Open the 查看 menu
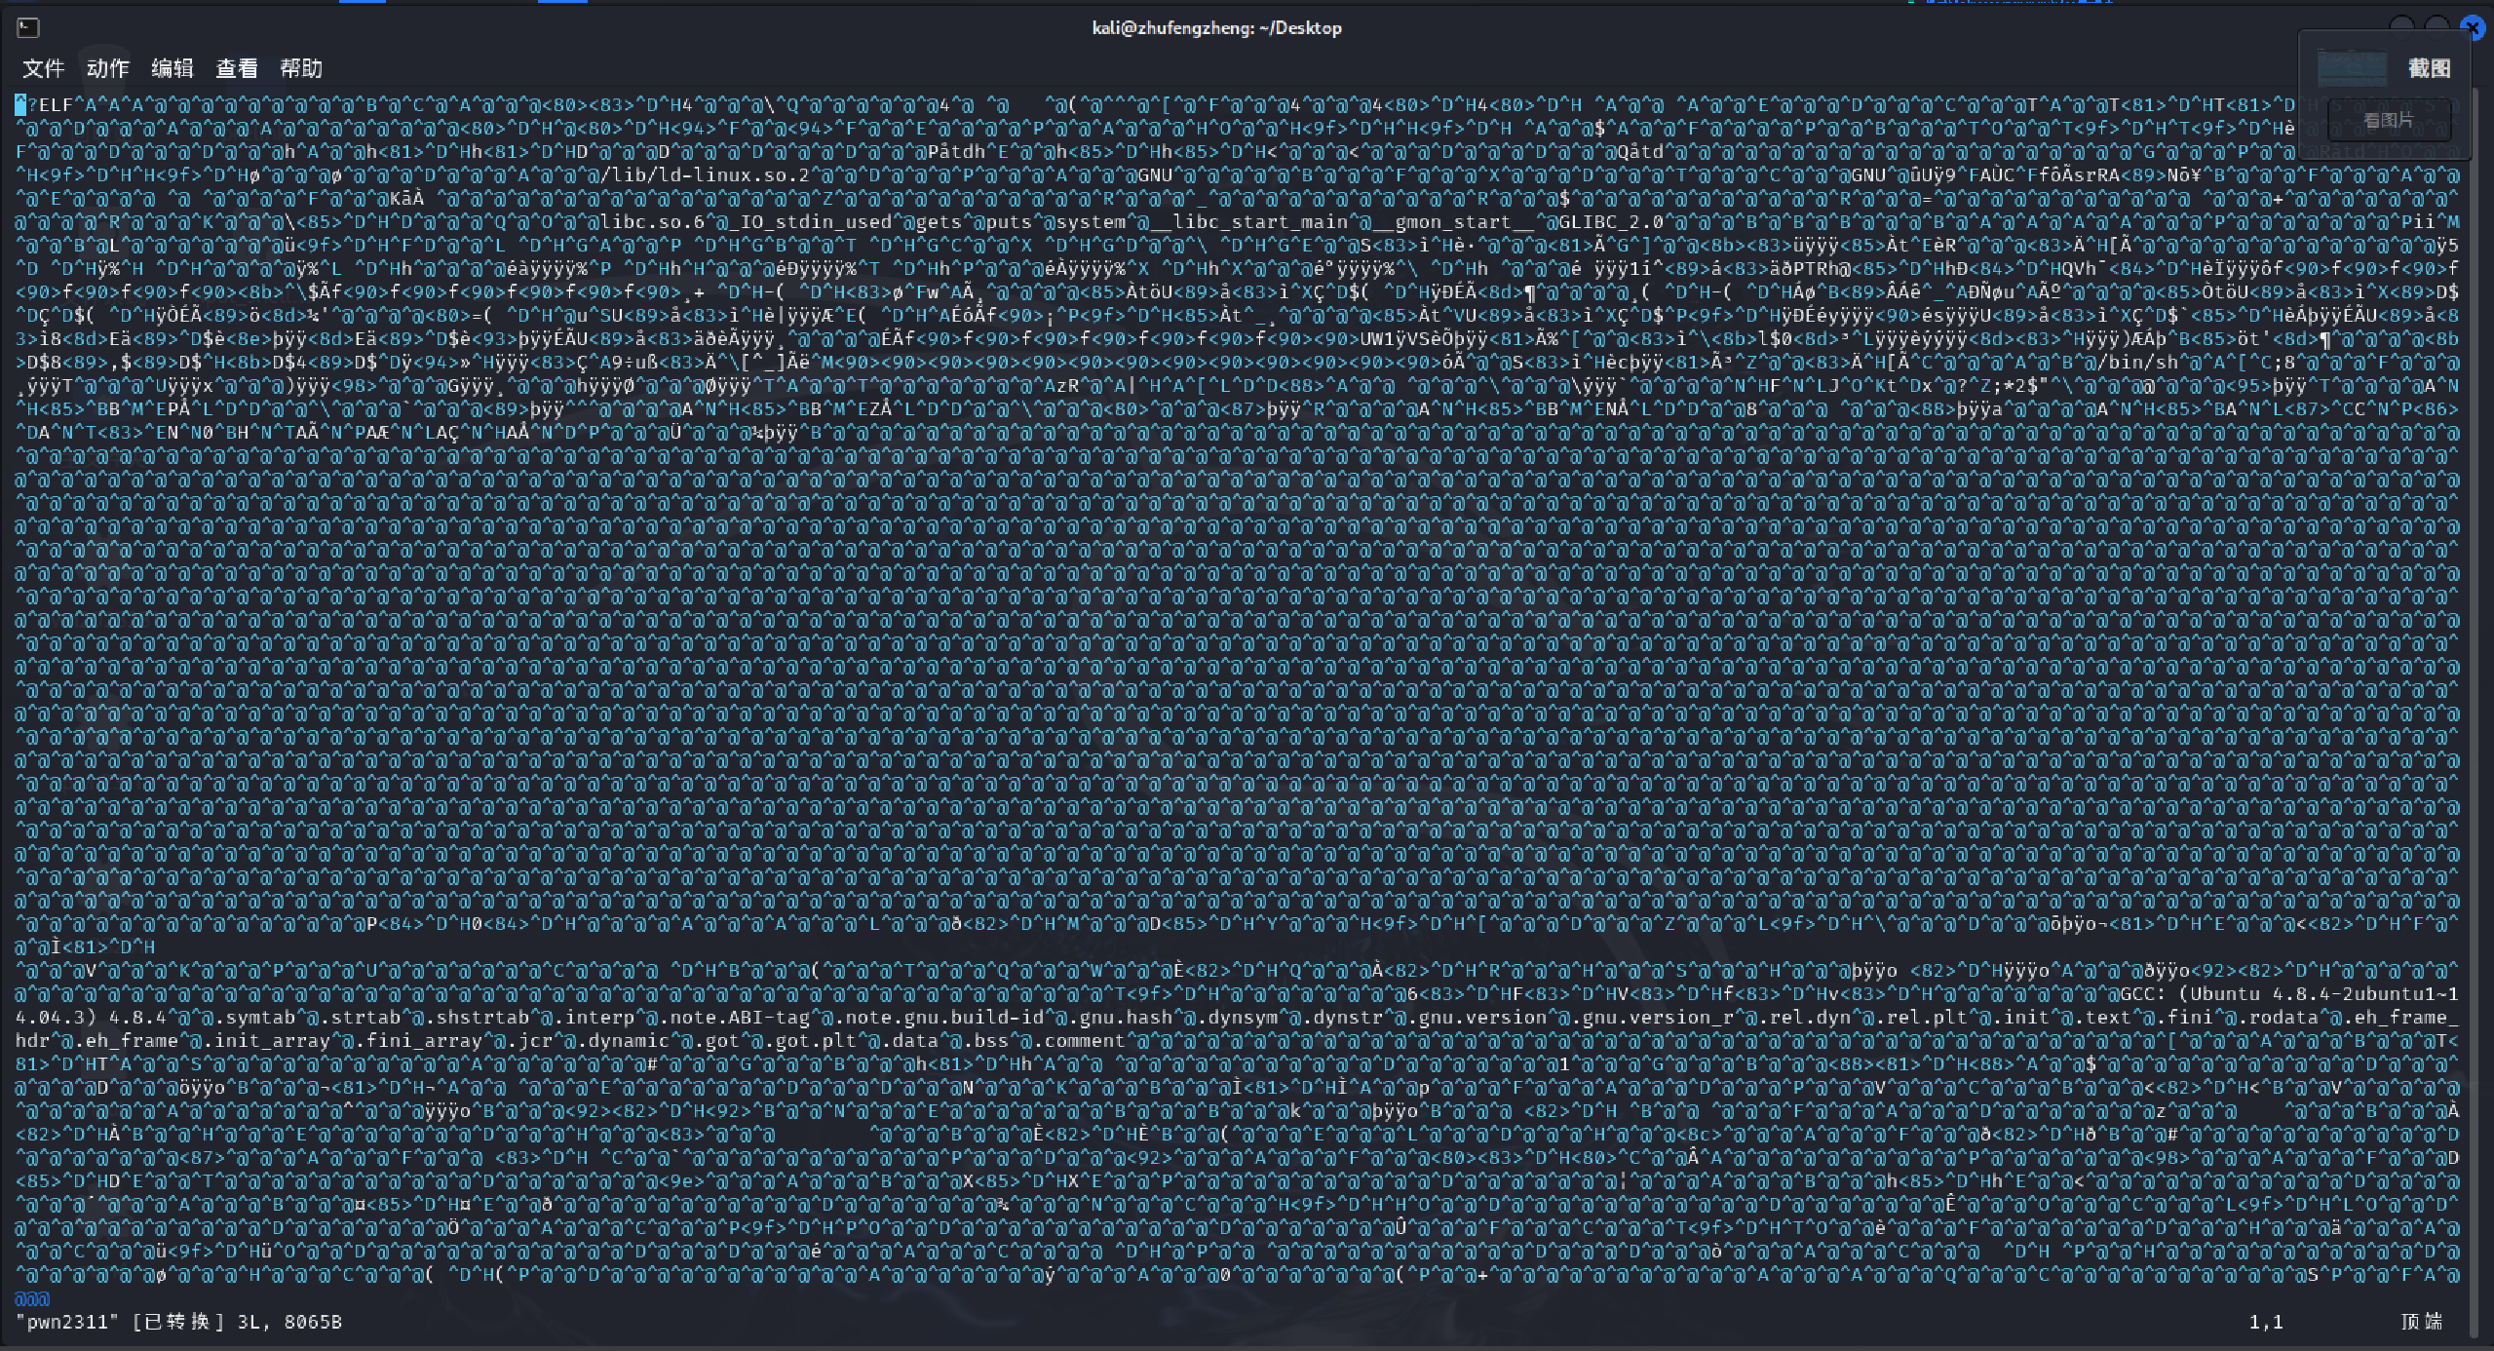The width and height of the screenshot is (2494, 1351). tap(237, 68)
